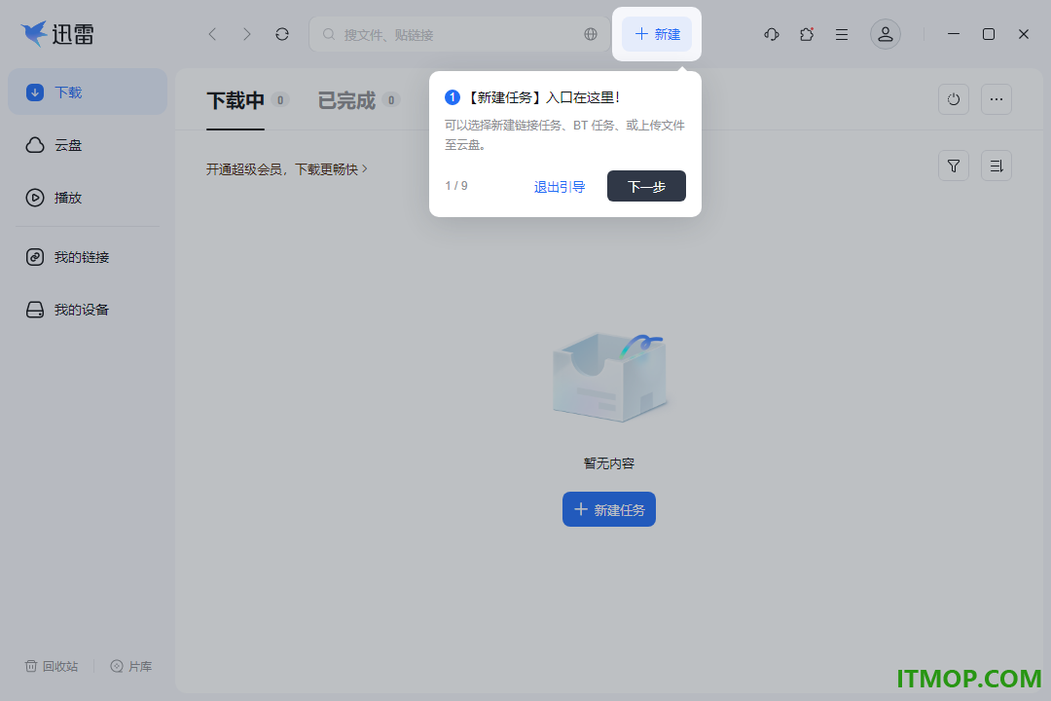
Task: Maximize the Xunlei window
Action: tap(989, 34)
